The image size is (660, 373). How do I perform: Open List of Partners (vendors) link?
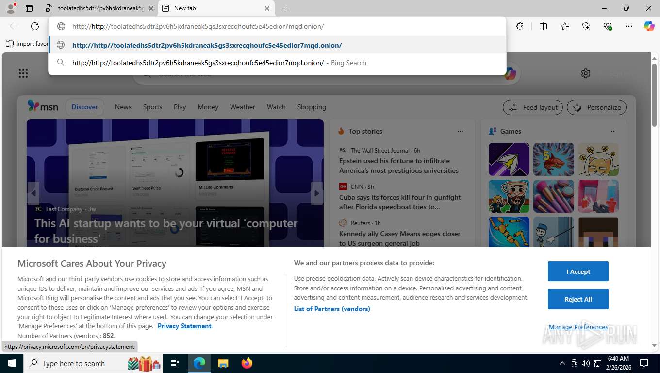[332, 309]
